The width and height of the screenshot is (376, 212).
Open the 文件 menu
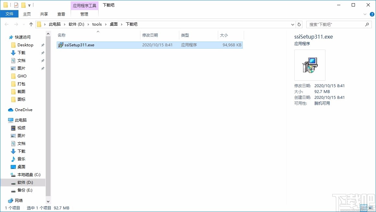point(9,14)
